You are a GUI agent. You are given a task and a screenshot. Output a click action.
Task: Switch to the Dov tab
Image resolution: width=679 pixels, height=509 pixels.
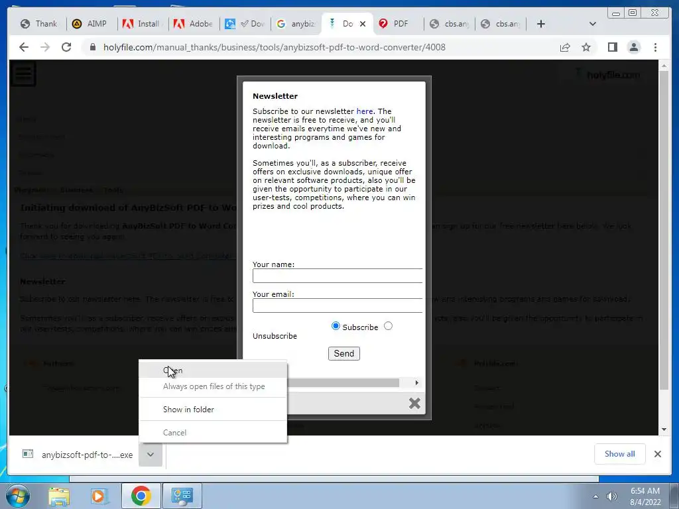click(x=245, y=24)
